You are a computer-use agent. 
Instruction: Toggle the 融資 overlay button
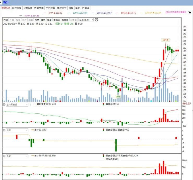click(x=31, y=20)
